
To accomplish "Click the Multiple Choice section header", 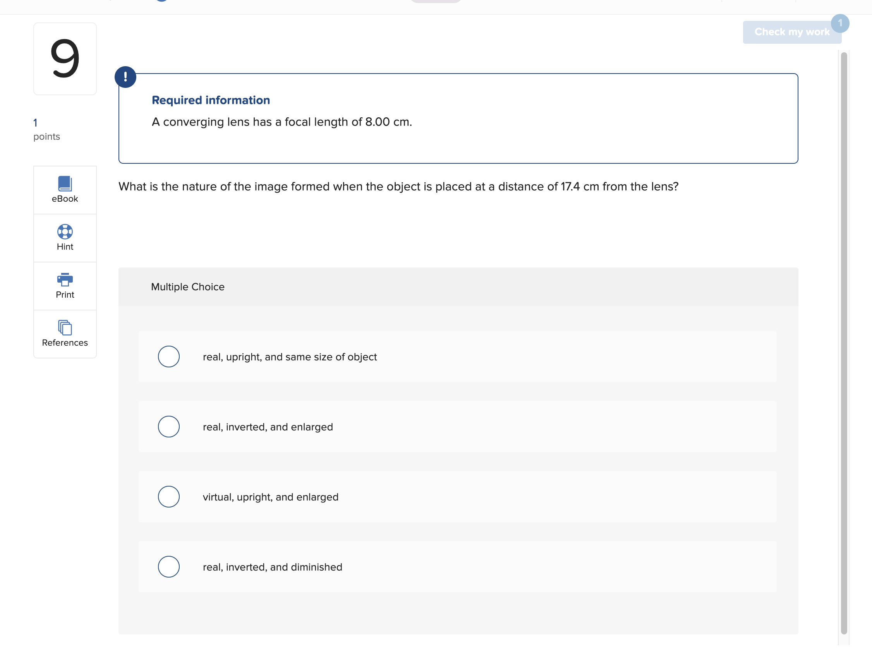I will (187, 287).
